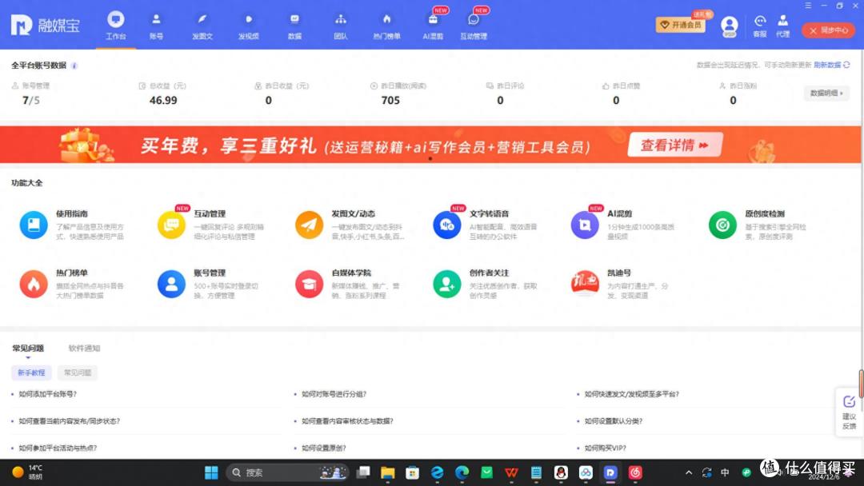Open the 凯迪号 red icon
This screenshot has height=486, width=864.
[x=585, y=283]
